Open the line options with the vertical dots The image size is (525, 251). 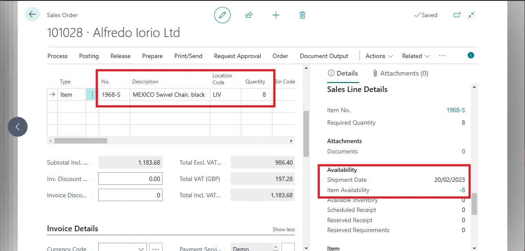(x=92, y=95)
